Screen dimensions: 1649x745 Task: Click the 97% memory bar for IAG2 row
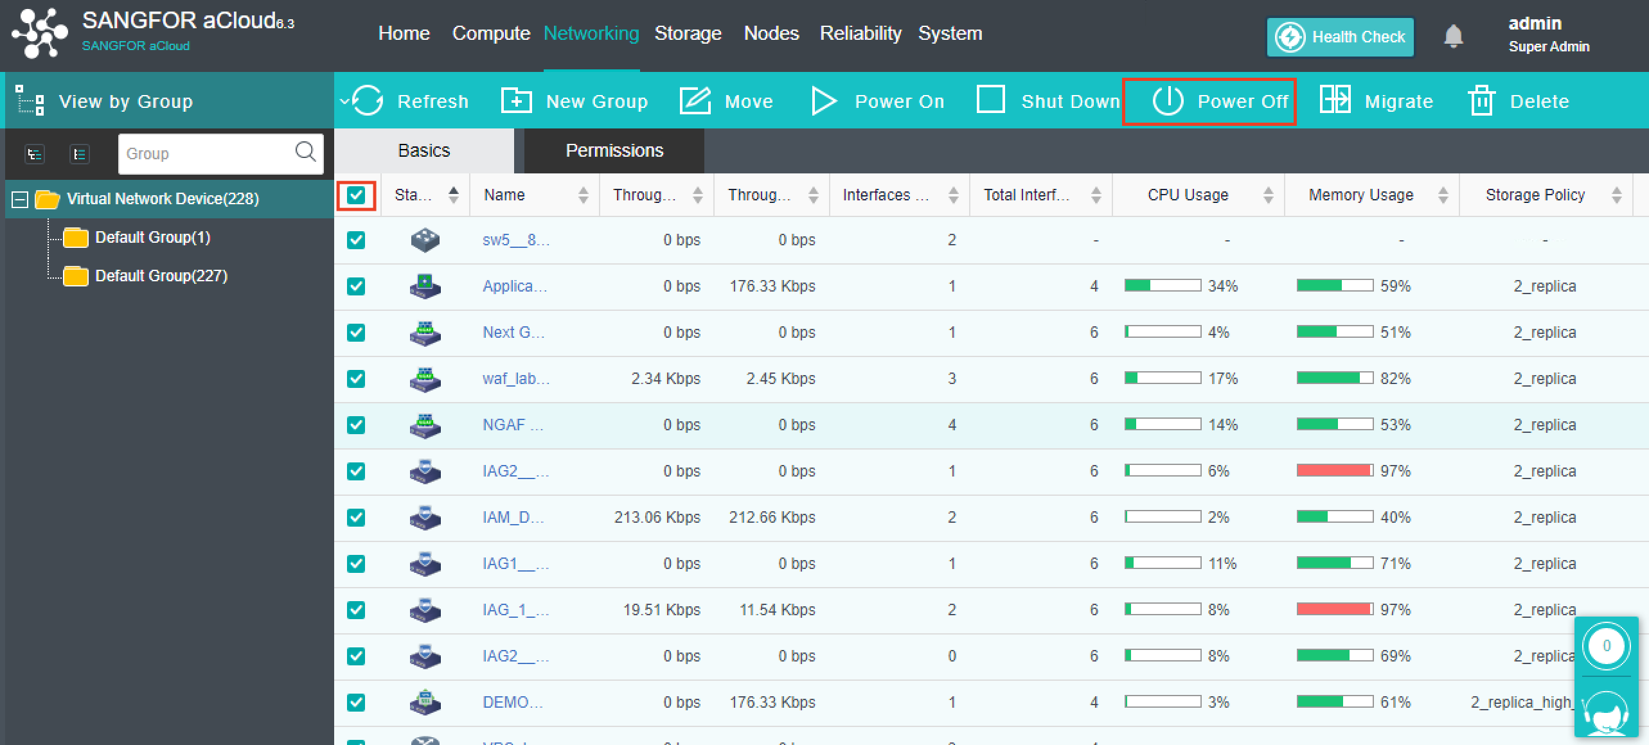(x=1335, y=471)
